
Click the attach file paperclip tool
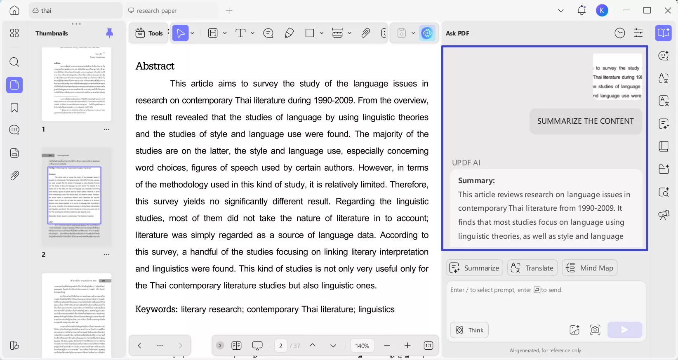(x=366, y=33)
